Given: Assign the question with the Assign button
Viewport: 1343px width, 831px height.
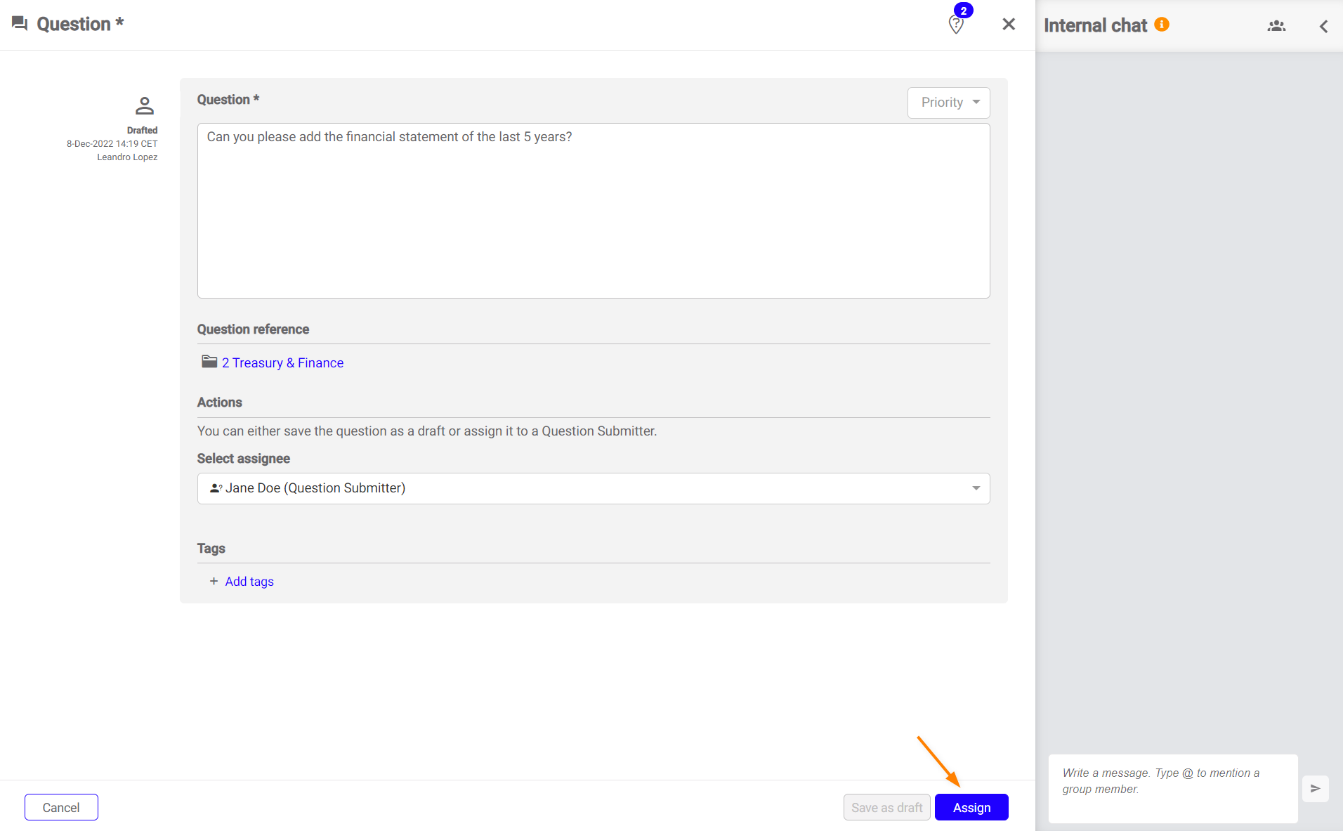Looking at the screenshot, I should click(x=971, y=807).
